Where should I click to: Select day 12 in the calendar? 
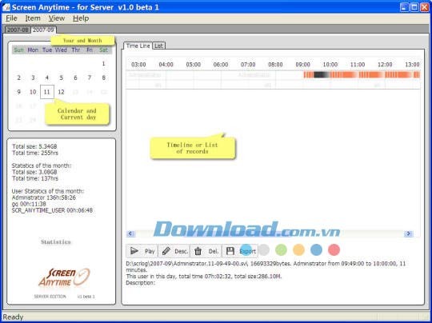[61, 92]
